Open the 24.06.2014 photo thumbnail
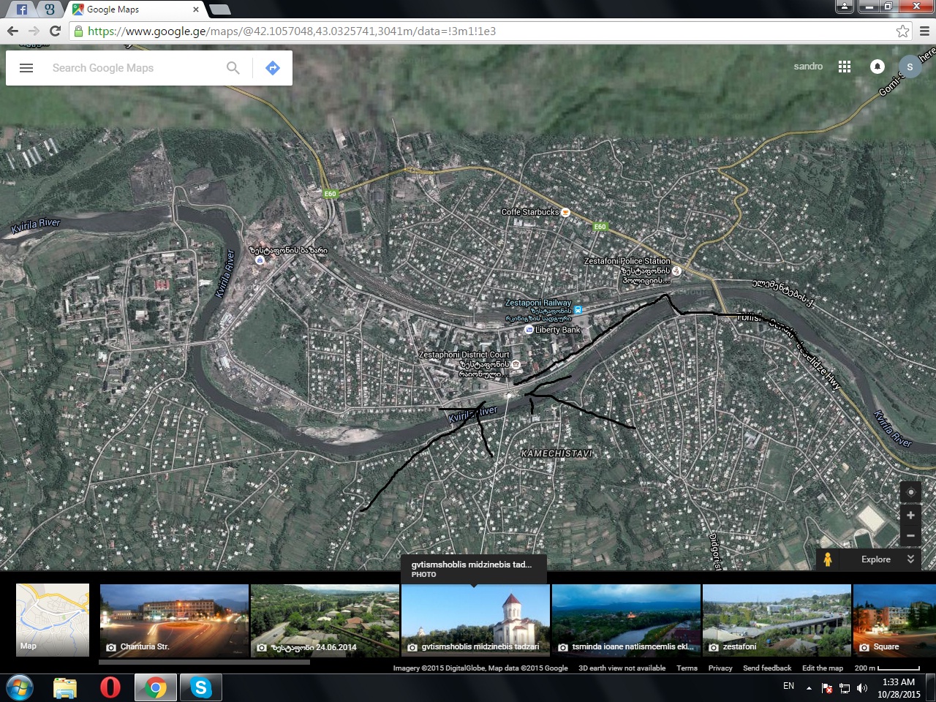This screenshot has height=702, width=936. tap(325, 620)
